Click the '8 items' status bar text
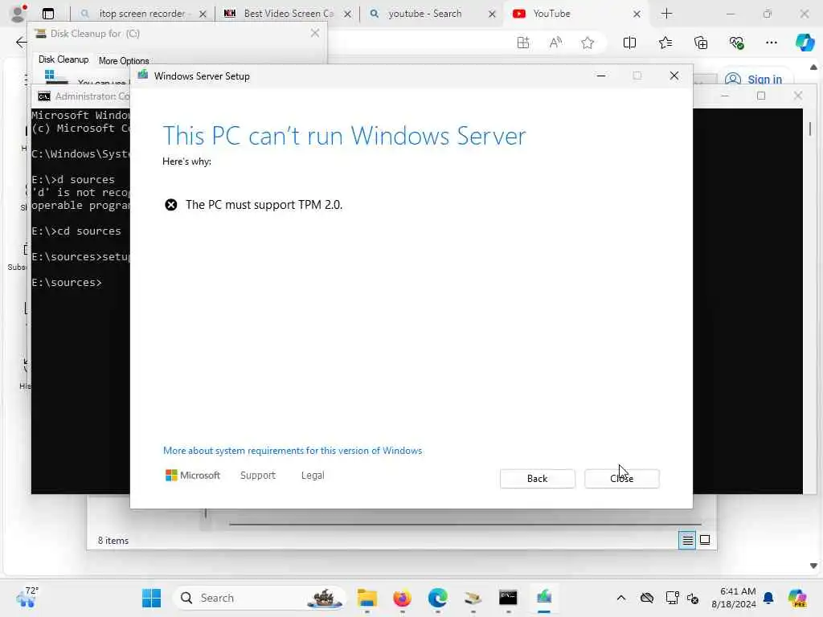The height and width of the screenshot is (617, 823). 113,541
